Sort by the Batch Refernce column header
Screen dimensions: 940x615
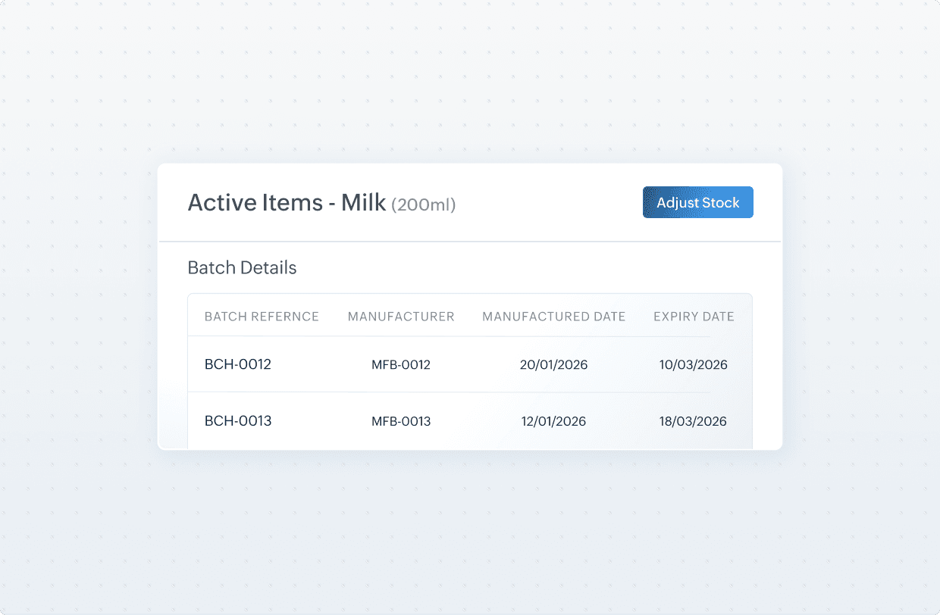[x=262, y=317]
